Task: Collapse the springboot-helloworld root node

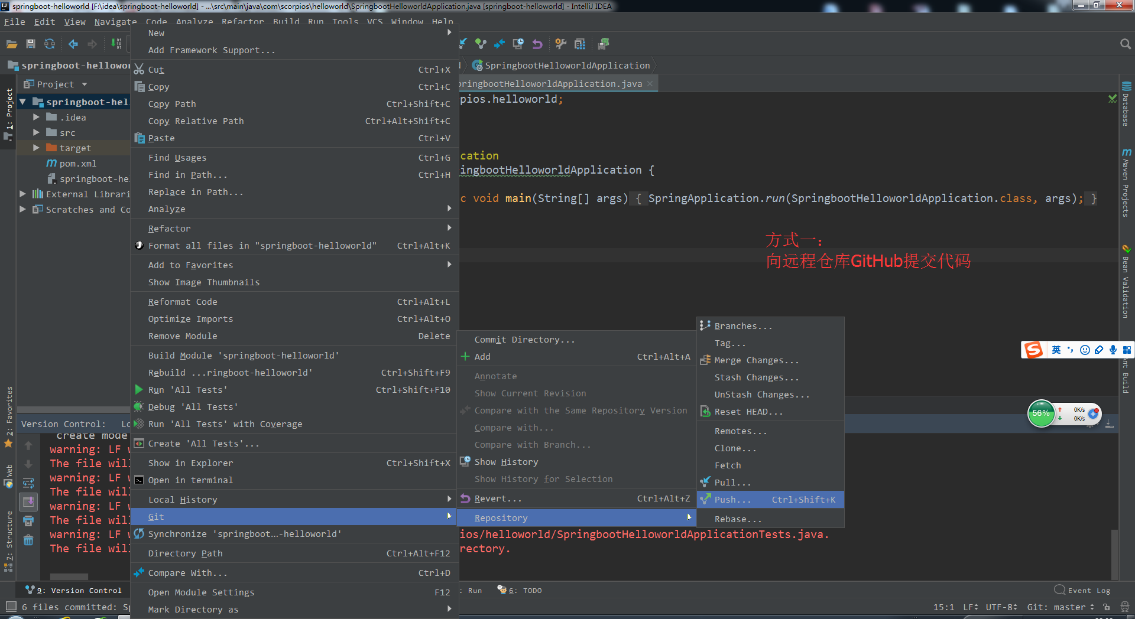Action: click(x=22, y=102)
